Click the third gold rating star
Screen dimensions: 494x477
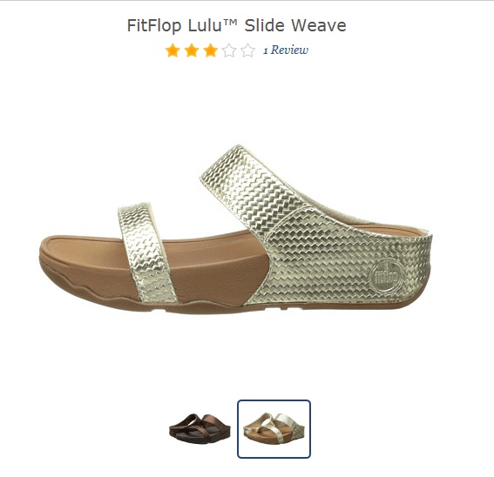(x=211, y=50)
